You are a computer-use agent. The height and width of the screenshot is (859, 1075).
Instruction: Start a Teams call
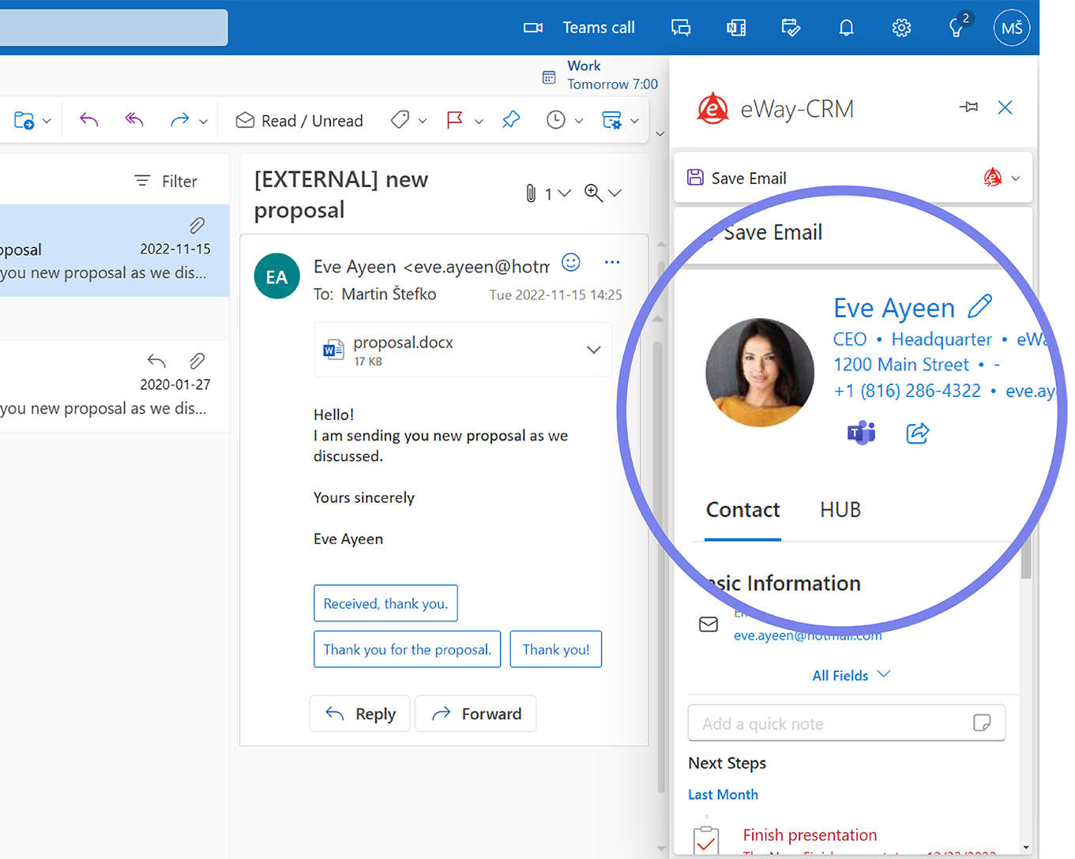pyautogui.click(x=579, y=28)
